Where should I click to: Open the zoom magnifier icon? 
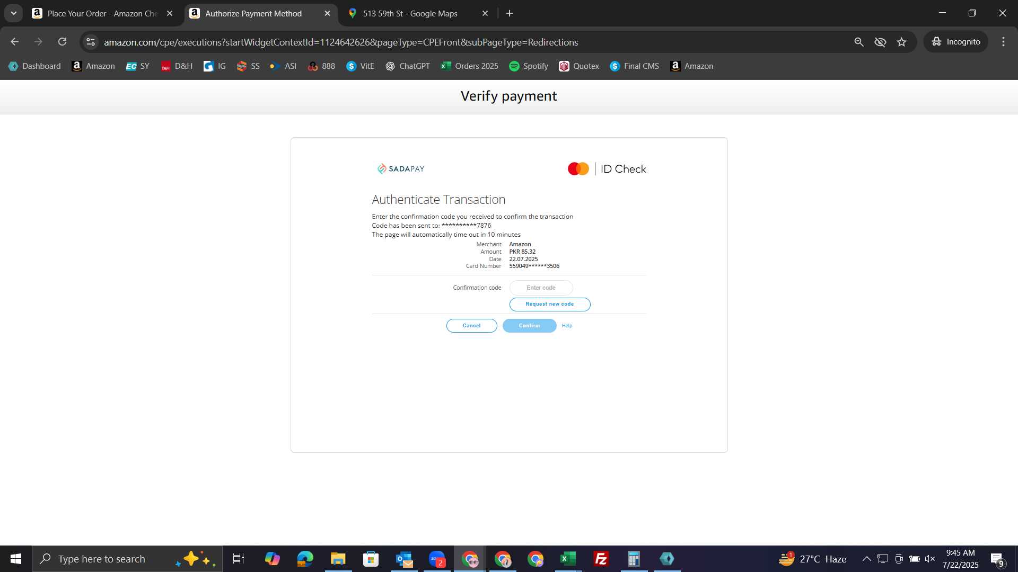coord(859,42)
